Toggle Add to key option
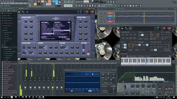The image size is (177, 99). 141,56
